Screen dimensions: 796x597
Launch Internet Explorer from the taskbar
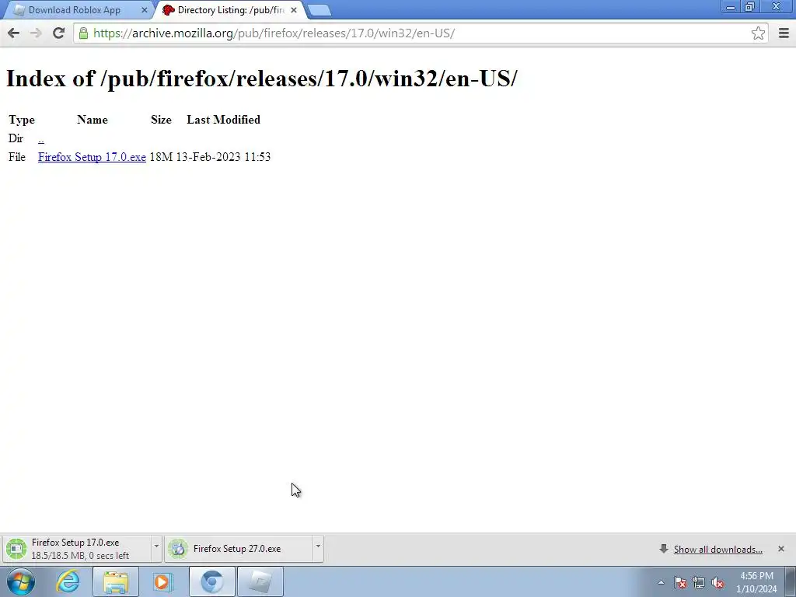click(x=68, y=581)
